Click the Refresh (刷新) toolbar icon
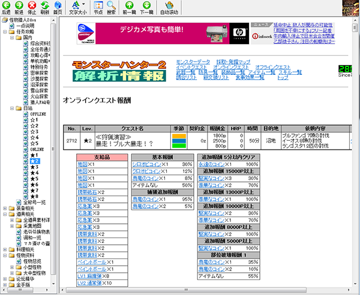This screenshot has width=360, height=295. tap(45, 5)
